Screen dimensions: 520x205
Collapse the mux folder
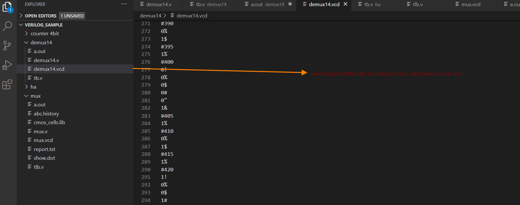pyautogui.click(x=27, y=96)
